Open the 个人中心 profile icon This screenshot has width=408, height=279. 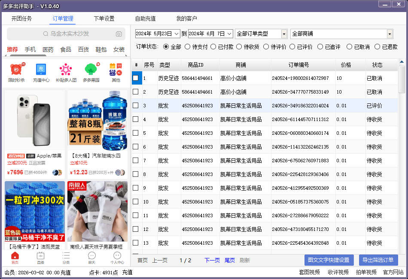[117, 258]
